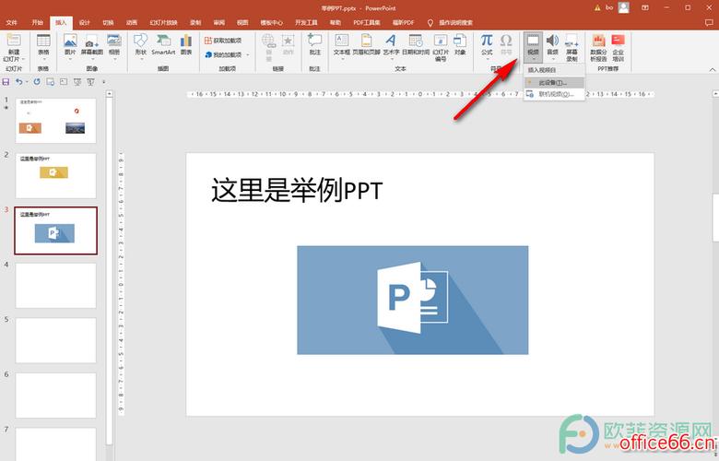Select slide 3 thumbnail
The height and width of the screenshot is (461, 719).
(56, 230)
